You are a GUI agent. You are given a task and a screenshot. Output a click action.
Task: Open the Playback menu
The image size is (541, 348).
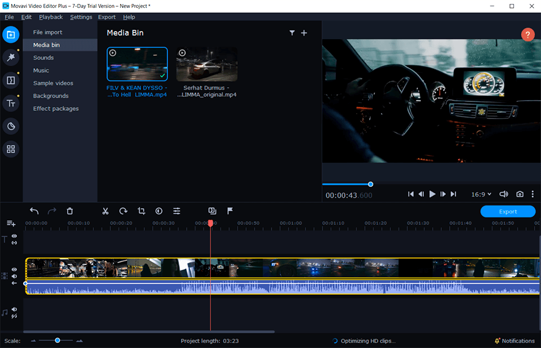point(51,17)
